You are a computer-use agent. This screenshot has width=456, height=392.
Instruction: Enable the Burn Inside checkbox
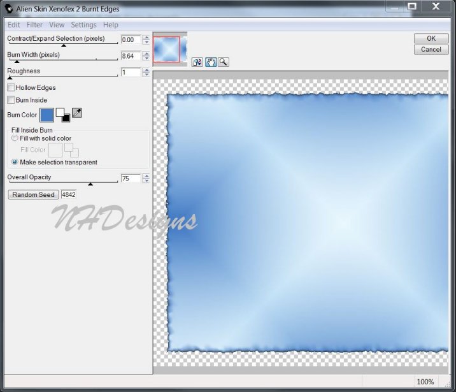(11, 100)
